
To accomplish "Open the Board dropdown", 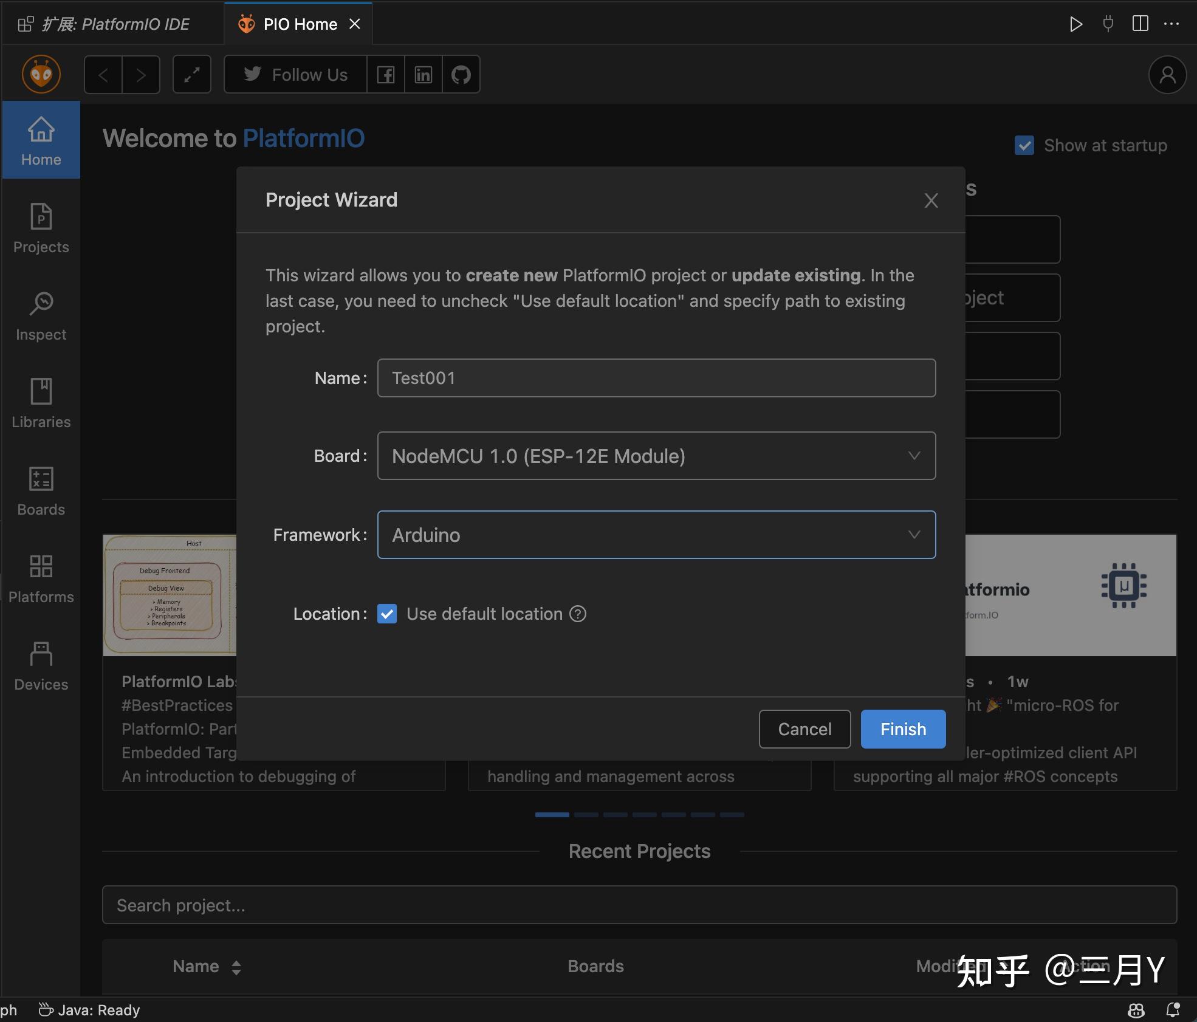I will coord(914,456).
